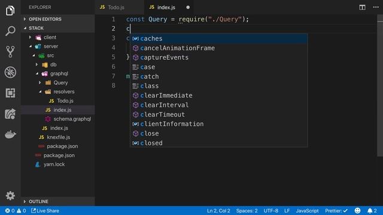Expand the client folder

pyautogui.click(x=58, y=37)
